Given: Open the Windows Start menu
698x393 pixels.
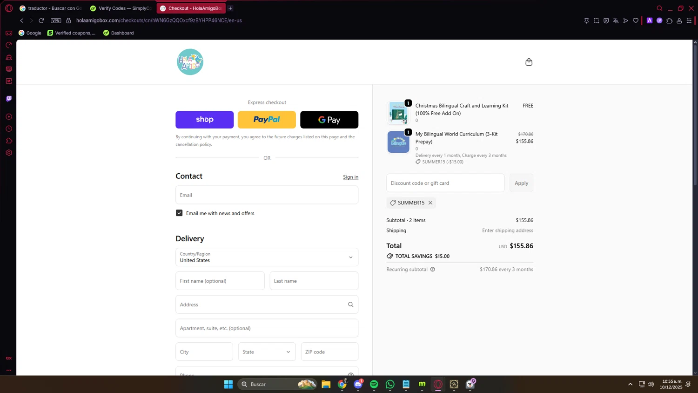Looking at the screenshot, I should [228, 384].
